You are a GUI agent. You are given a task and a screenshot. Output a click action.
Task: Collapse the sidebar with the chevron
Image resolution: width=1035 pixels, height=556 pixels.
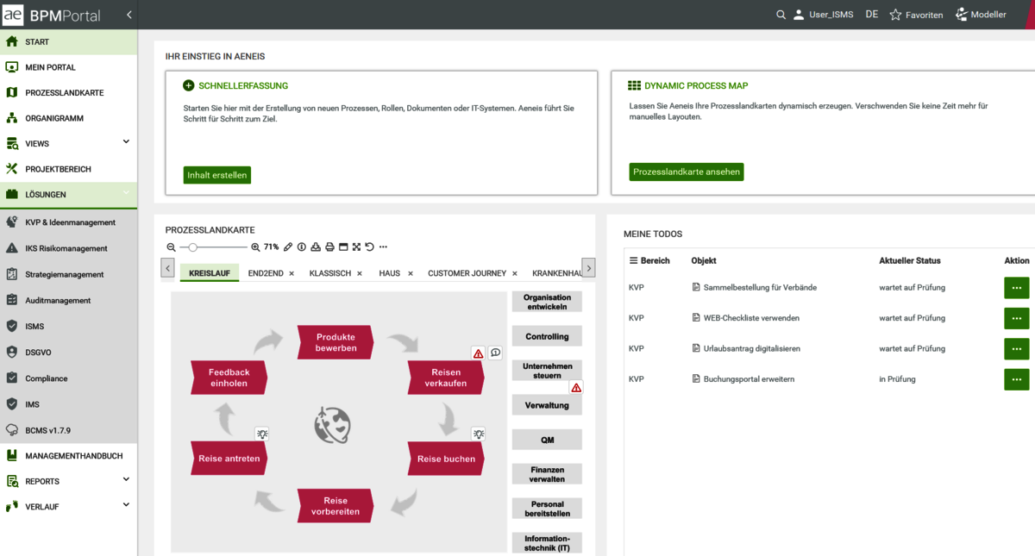click(x=129, y=15)
